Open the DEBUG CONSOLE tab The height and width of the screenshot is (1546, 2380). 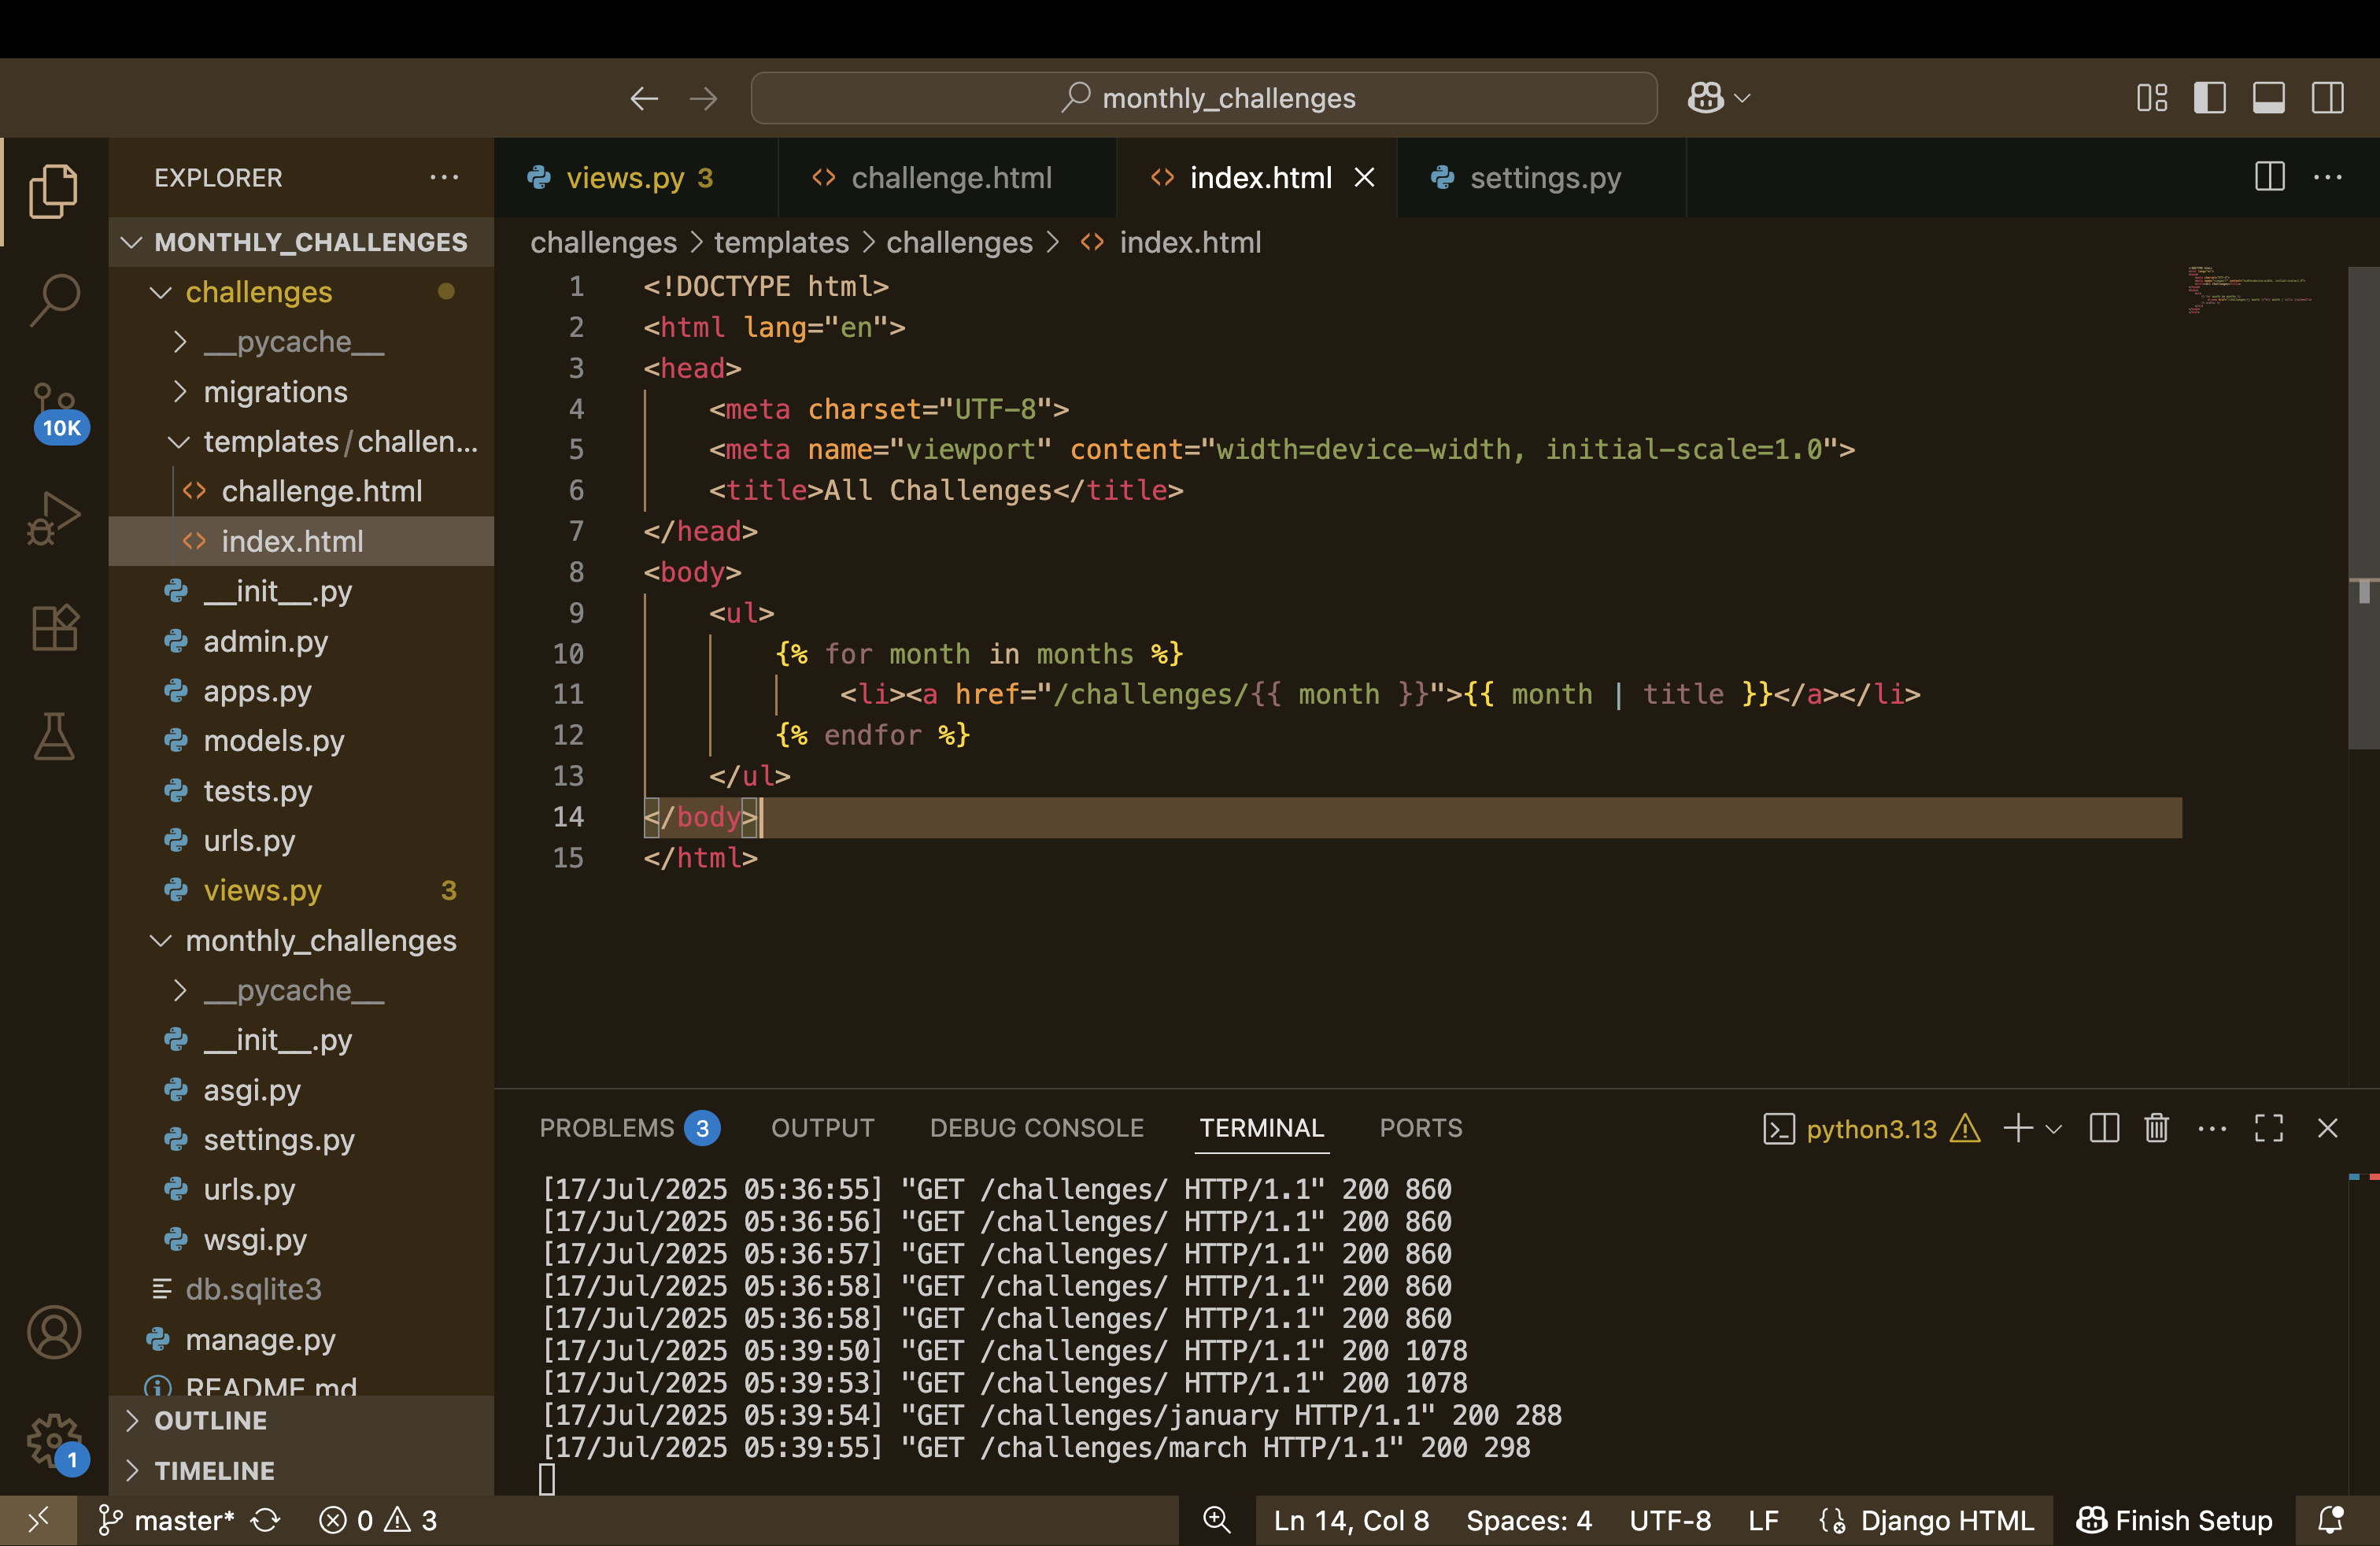tap(1036, 1129)
